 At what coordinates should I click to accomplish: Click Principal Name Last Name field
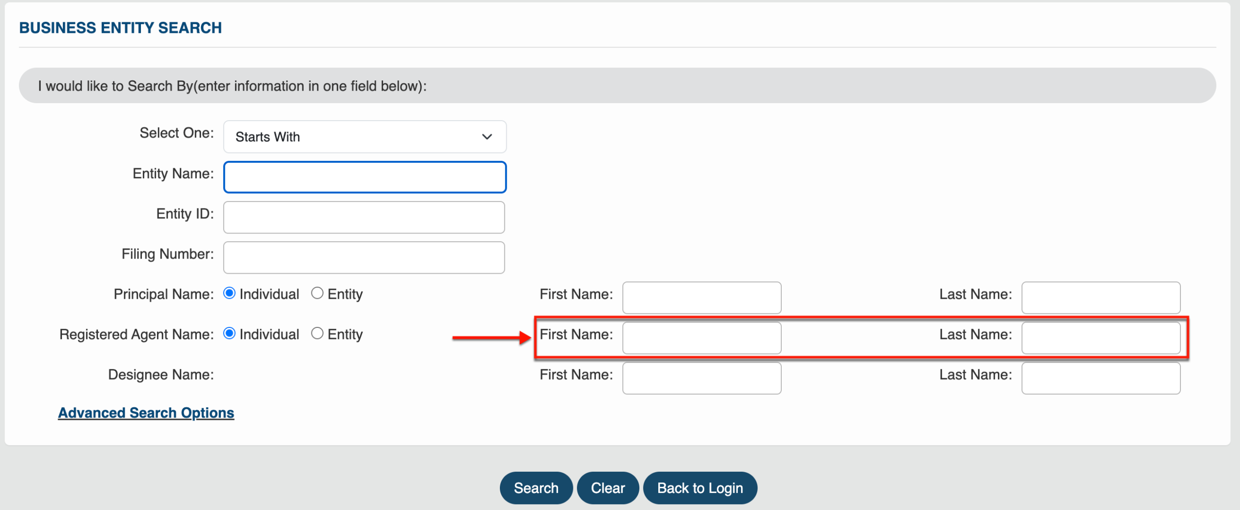click(1100, 298)
